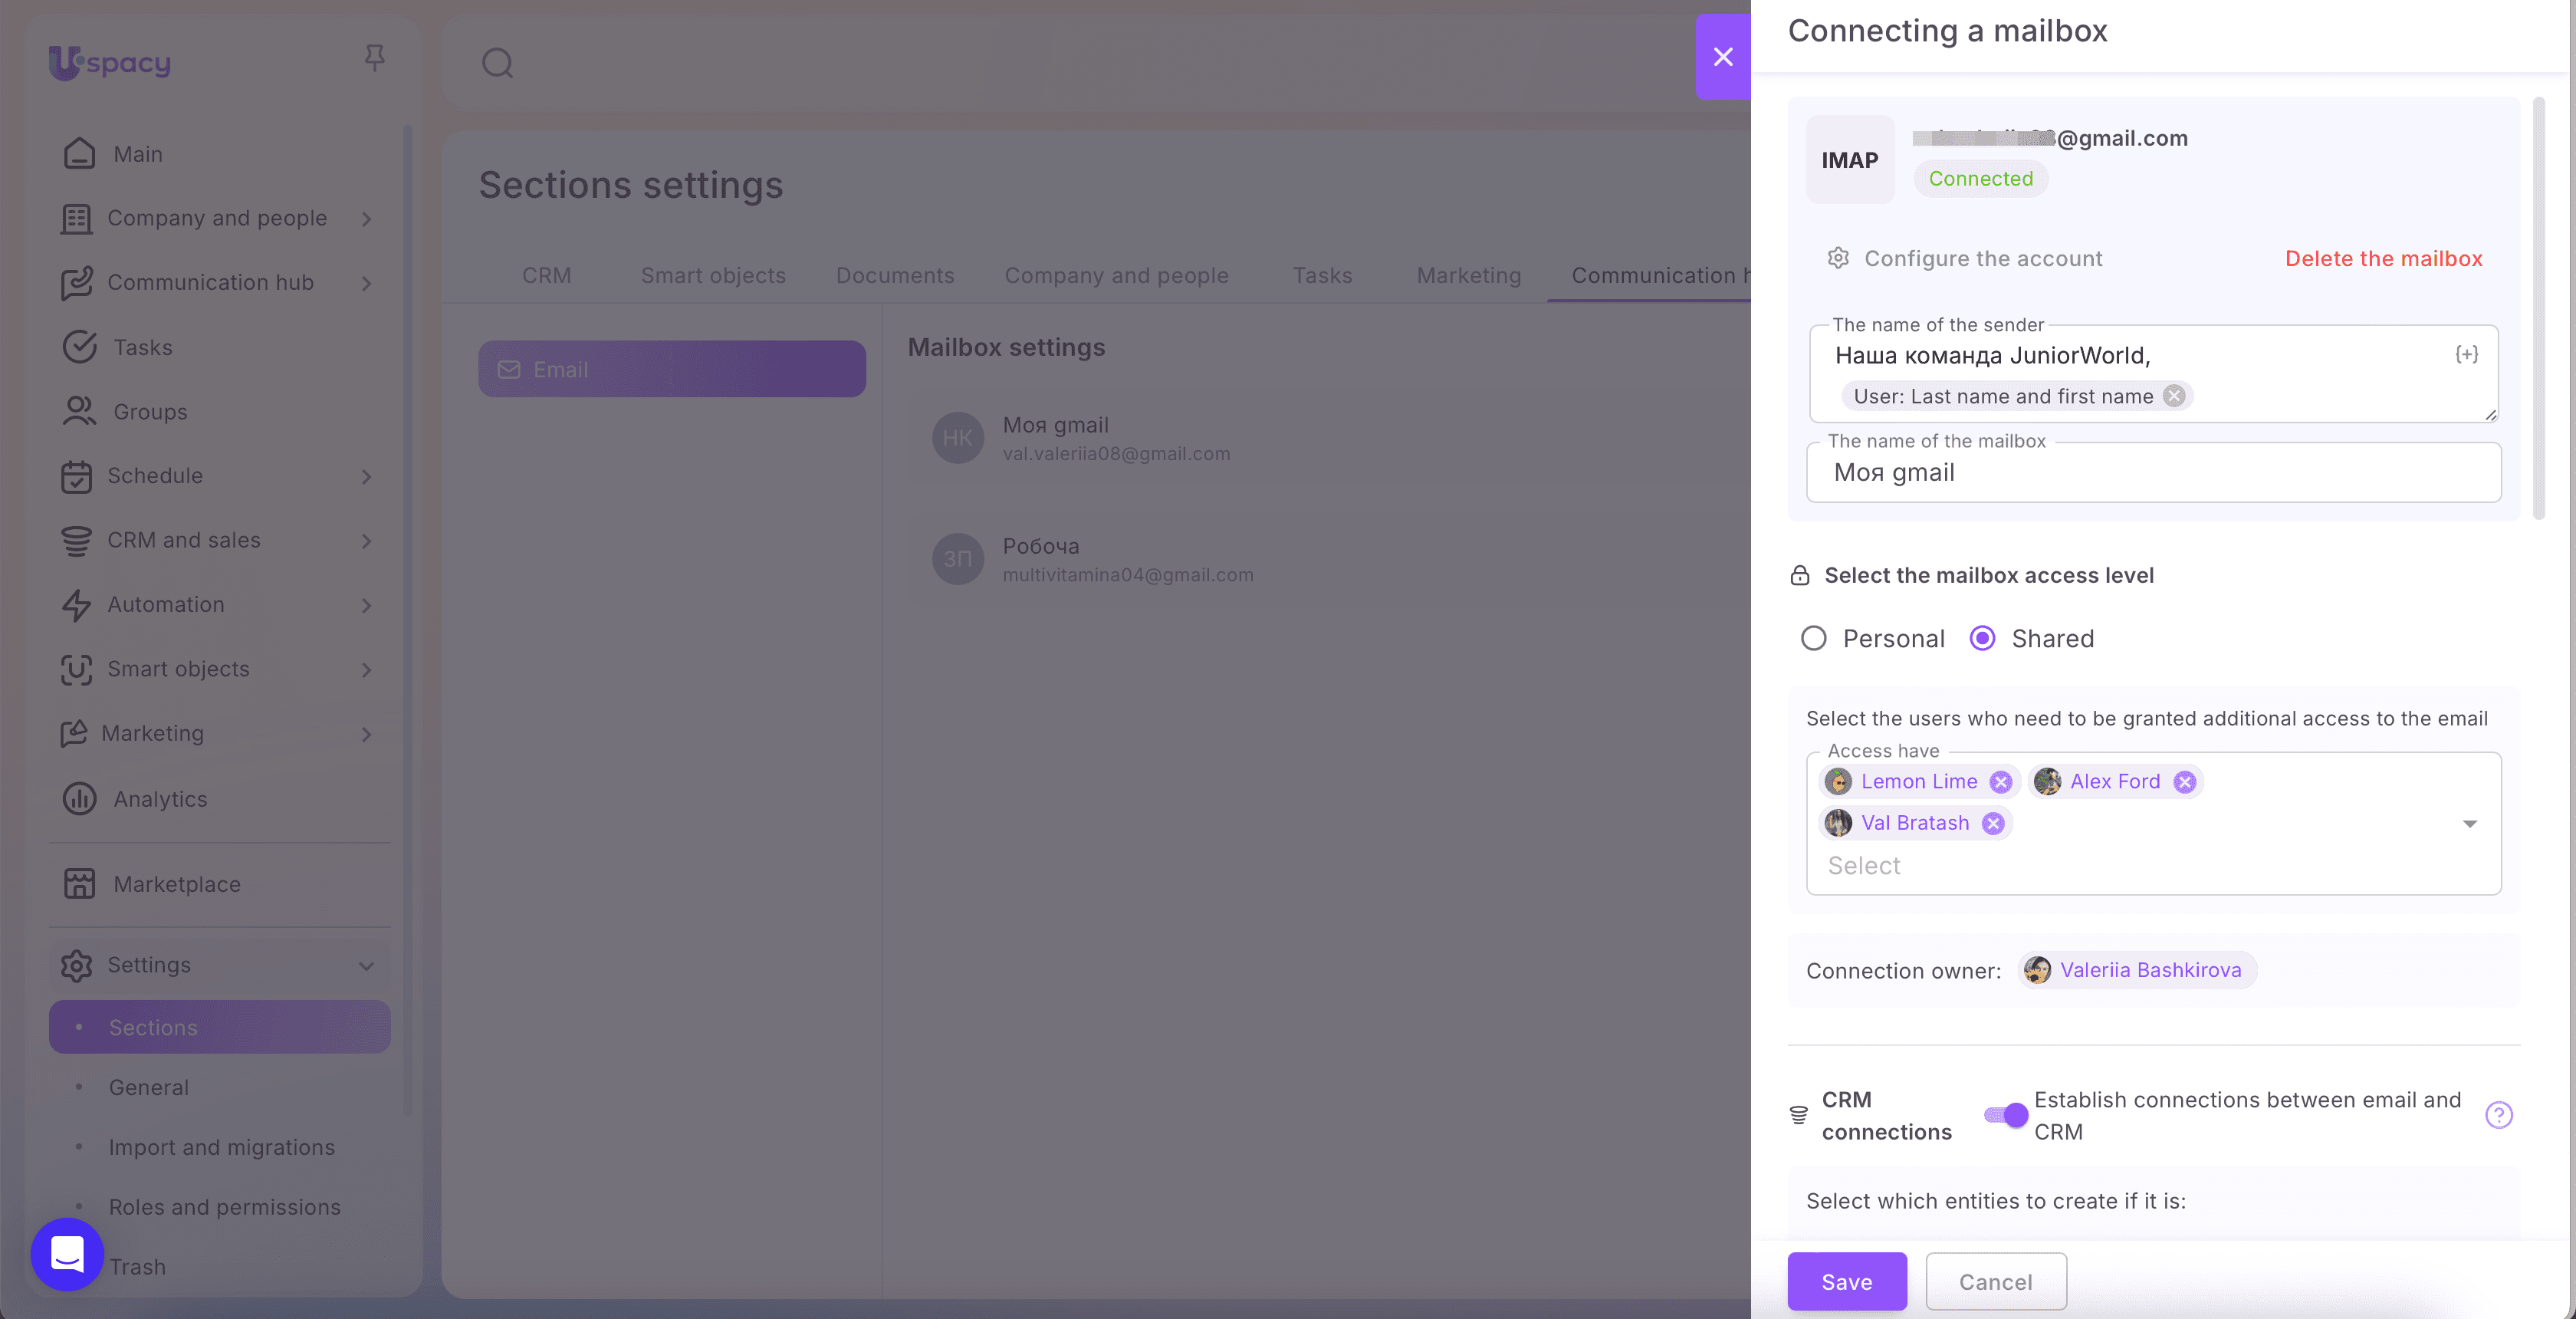Remove Alex Ford from access list
This screenshot has height=1319, width=2576.
2185,782
